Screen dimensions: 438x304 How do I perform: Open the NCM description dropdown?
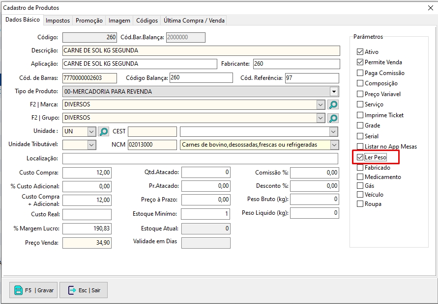click(334, 145)
